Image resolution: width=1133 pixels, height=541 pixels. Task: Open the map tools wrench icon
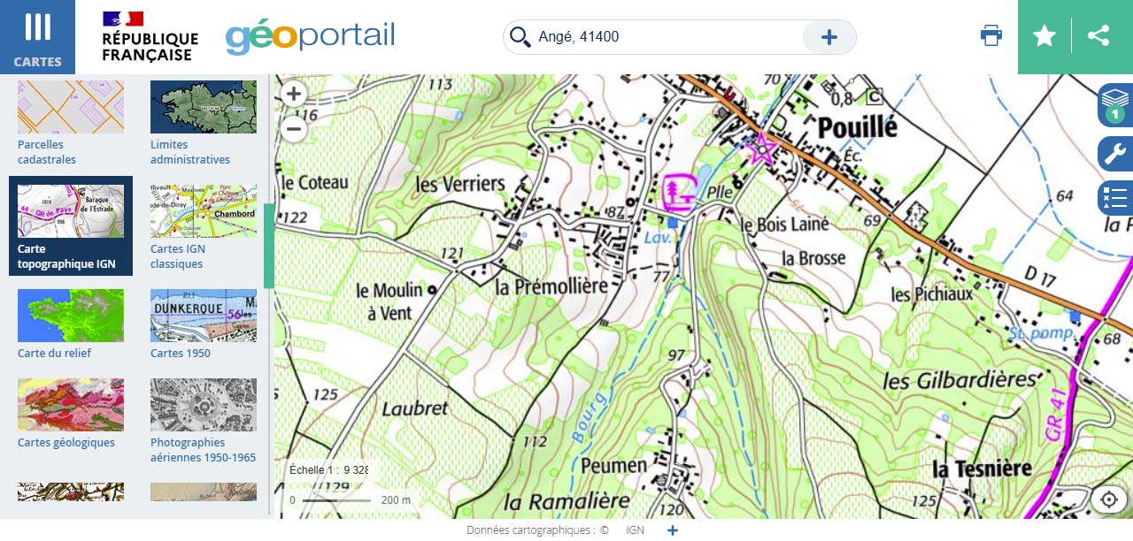coord(1115,154)
